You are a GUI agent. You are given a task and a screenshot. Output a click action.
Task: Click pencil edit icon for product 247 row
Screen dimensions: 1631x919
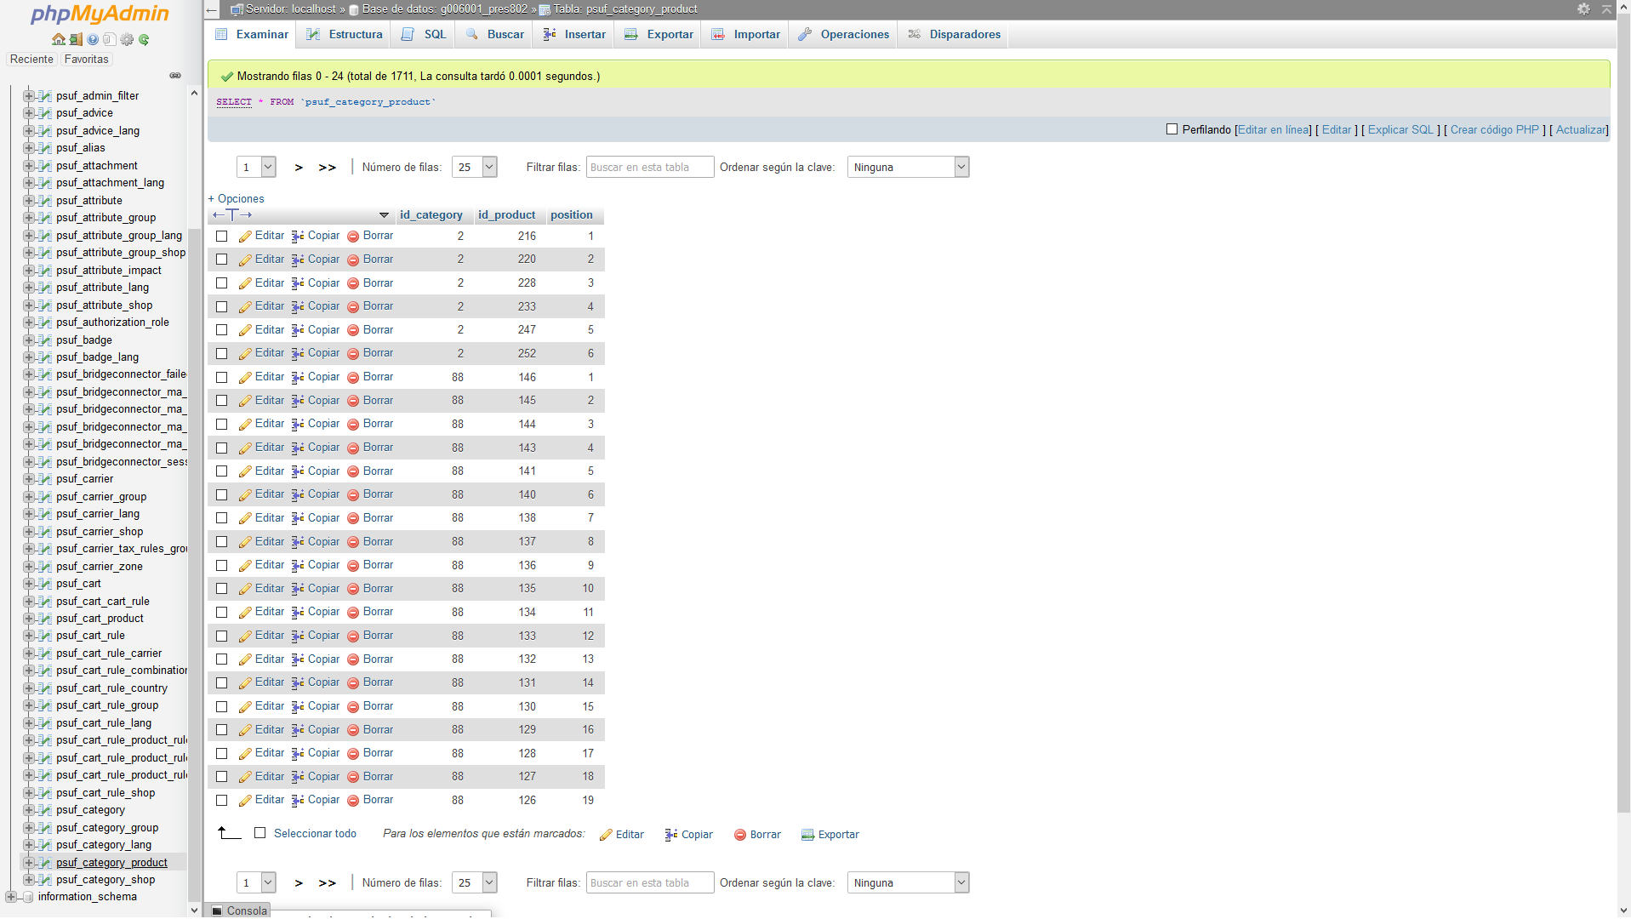245,331
